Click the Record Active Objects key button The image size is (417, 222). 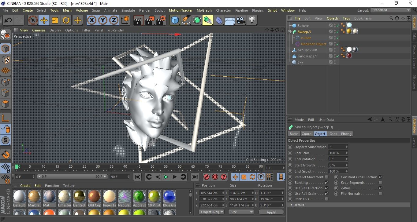click(x=207, y=177)
